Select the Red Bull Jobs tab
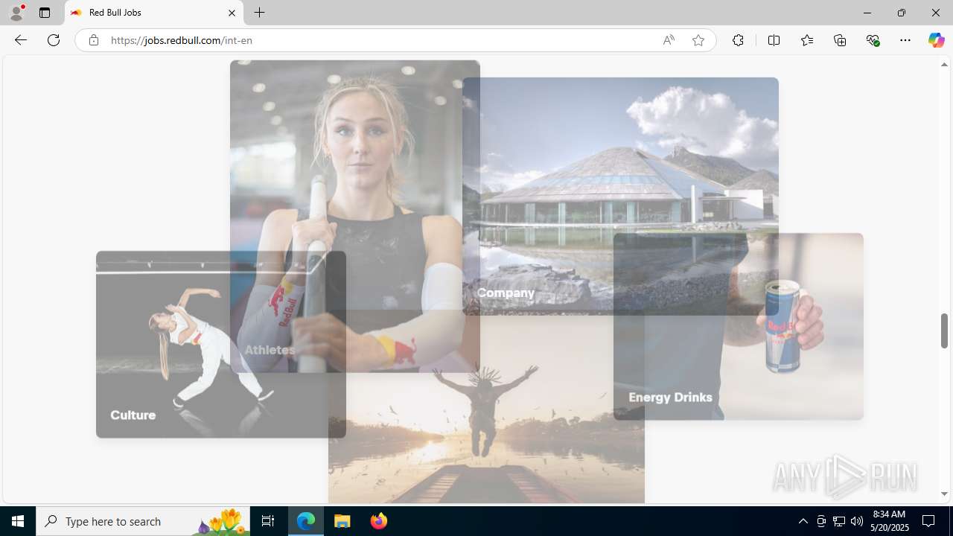The width and height of the screenshot is (953, 536). tap(154, 13)
